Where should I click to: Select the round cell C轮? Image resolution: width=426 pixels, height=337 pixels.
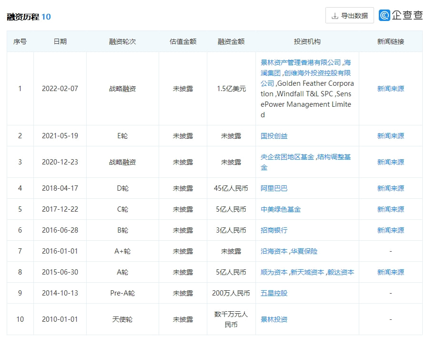click(122, 209)
